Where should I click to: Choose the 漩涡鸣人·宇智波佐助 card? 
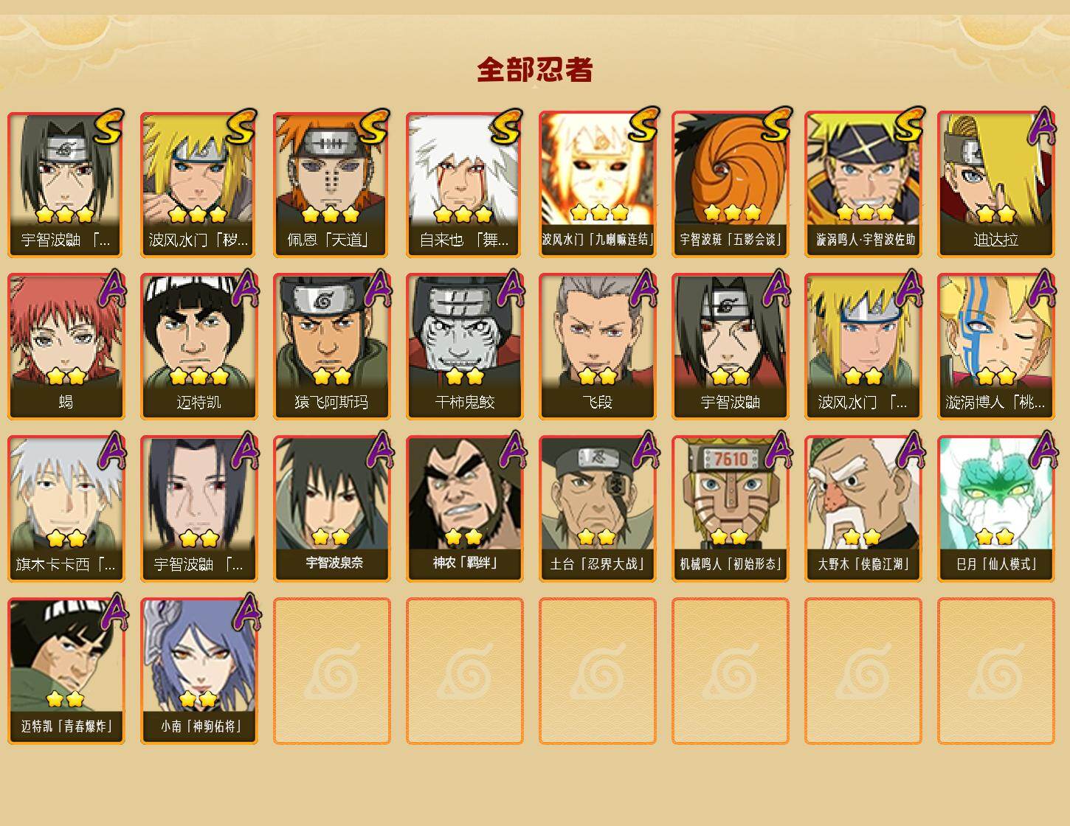click(x=863, y=184)
